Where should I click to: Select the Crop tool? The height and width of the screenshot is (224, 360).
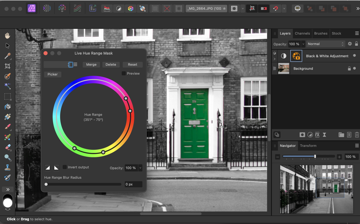7,66
